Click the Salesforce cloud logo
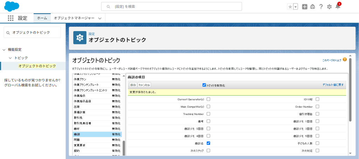Screen dimensions: 359x159 point(12,6)
